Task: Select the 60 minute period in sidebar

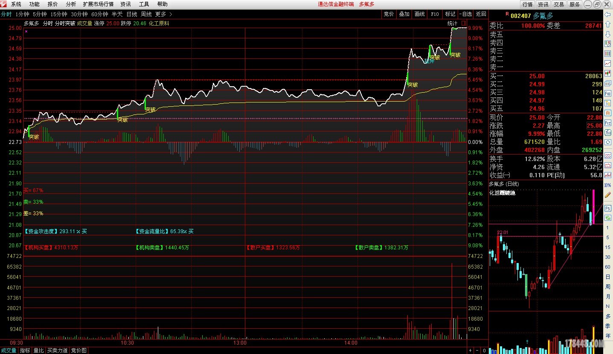Action: [x=607, y=267]
